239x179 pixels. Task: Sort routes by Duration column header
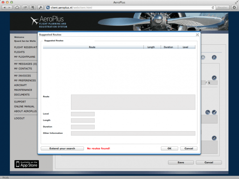168,47
